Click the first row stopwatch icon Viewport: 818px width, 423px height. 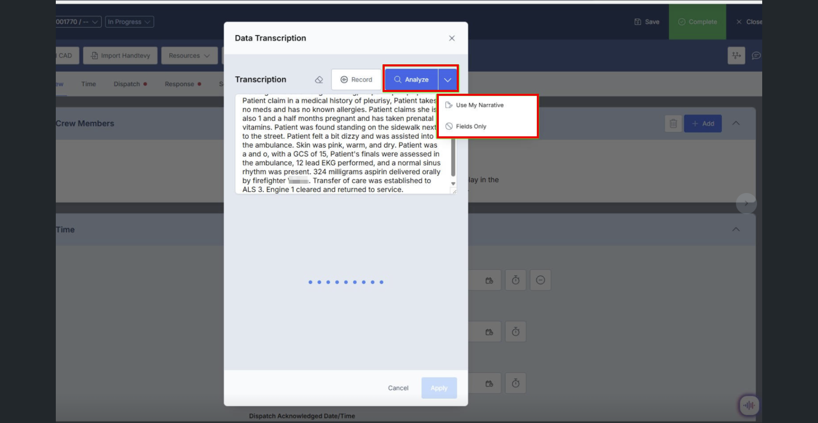pos(516,280)
